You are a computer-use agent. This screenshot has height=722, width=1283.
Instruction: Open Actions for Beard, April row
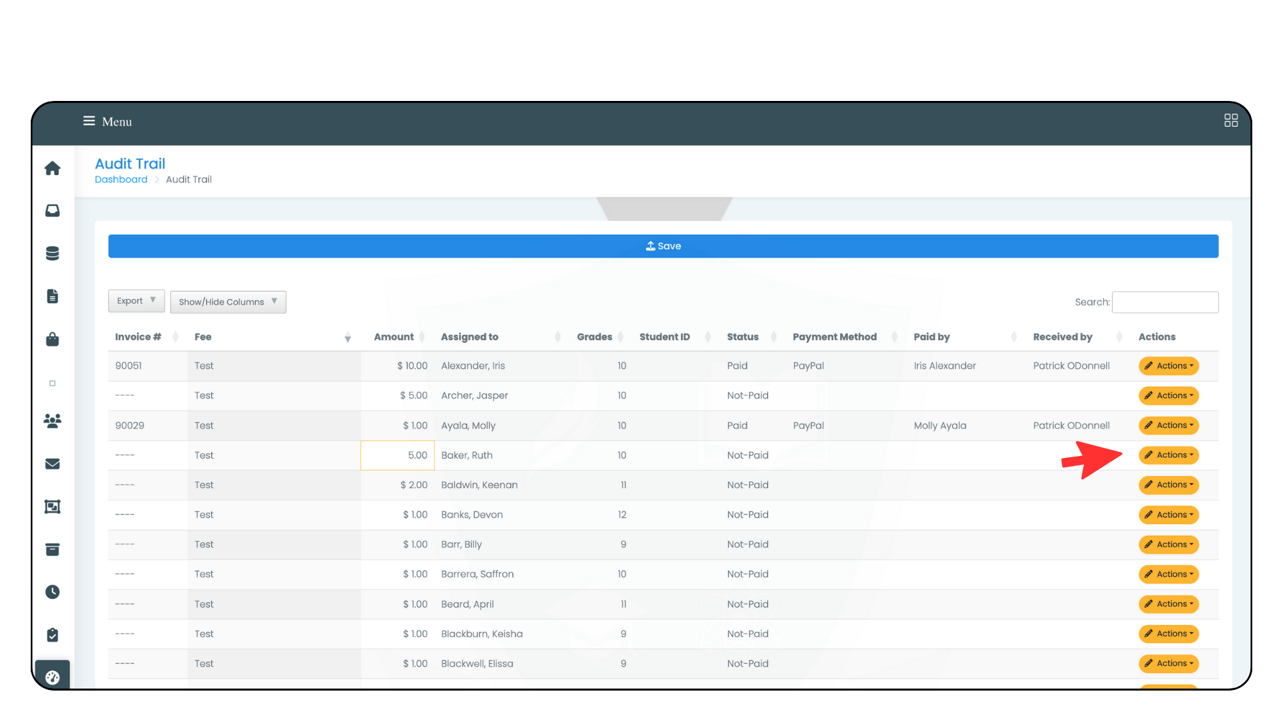(x=1168, y=604)
